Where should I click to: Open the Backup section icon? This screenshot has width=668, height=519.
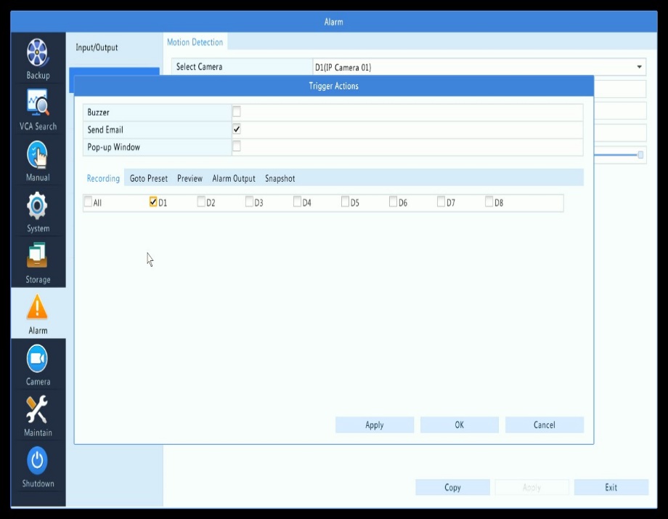pos(38,54)
